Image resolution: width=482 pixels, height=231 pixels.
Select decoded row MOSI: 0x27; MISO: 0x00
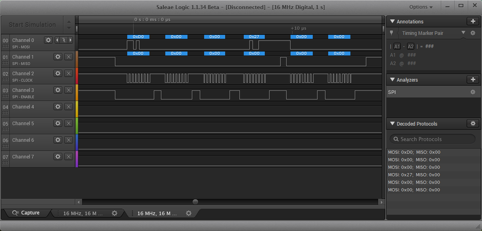(x=432, y=175)
